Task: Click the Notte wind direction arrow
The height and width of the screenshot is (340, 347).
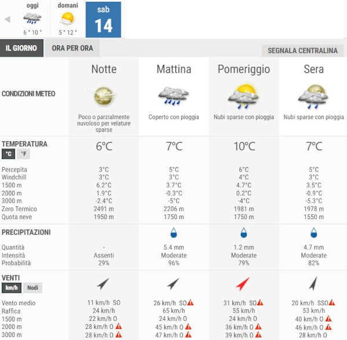Action: [x=104, y=284]
